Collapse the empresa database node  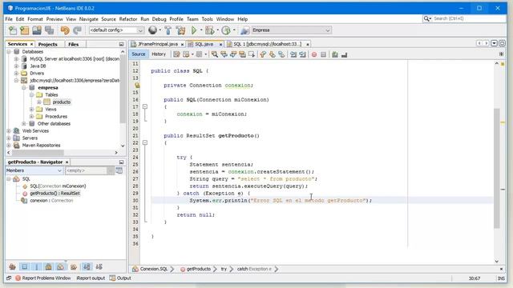24,88
